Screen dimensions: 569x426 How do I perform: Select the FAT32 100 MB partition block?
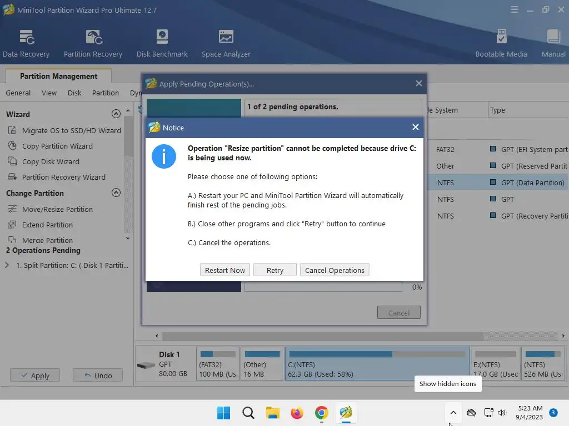click(x=218, y=364)
